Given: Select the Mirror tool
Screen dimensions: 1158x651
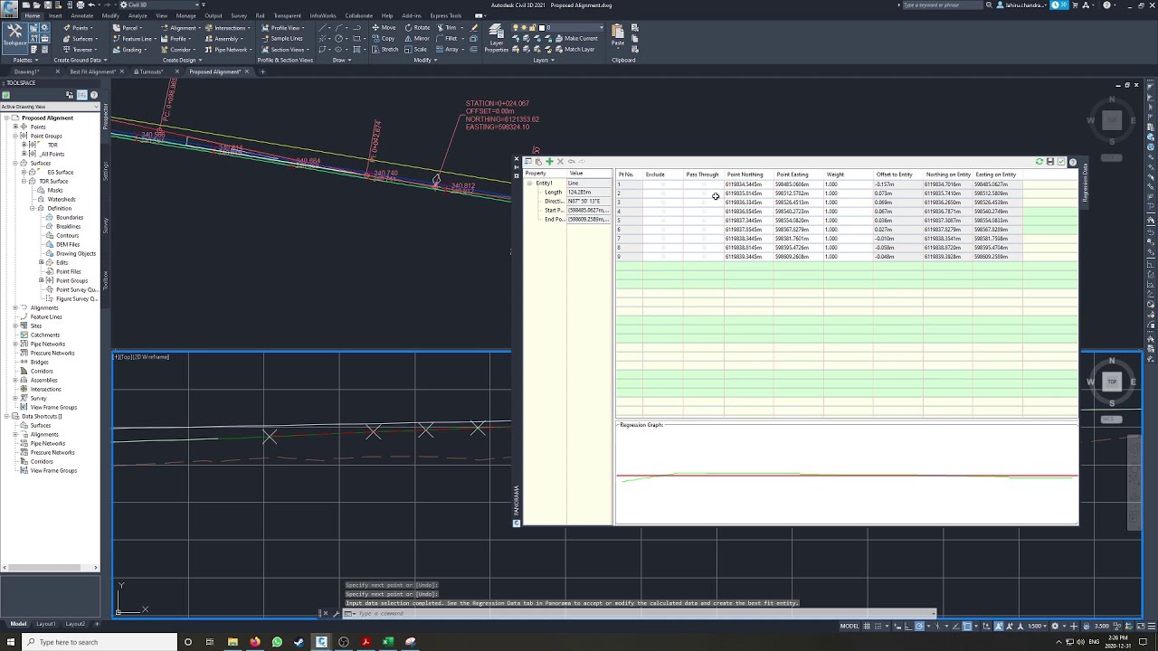Looking at the screenshot, I should coord(417,38).
